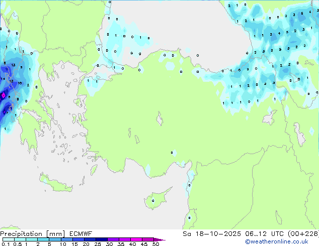The width and height of the screenshot is (319, 246).
Task: Click the 'Precipitation [mm]' title text
Action: pyautogui.click(x=33, y=234)
